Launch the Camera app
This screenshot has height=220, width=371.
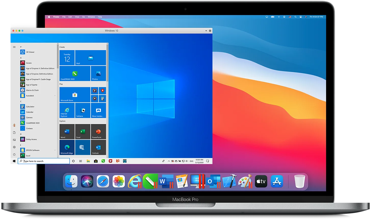[27, 117]
